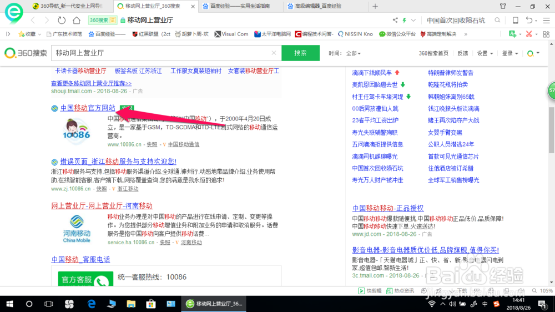Image resolution: width=555 pixels, height=312 pixels.
Task: Expand the bookmarks sidebar arrow
Action: (8, 34)
